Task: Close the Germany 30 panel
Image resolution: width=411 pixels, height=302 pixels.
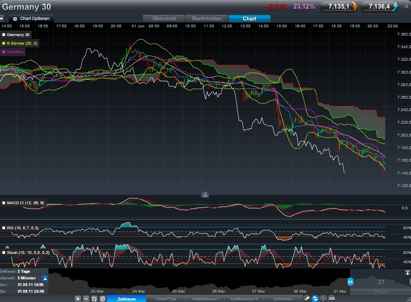Action: point(406,7)
